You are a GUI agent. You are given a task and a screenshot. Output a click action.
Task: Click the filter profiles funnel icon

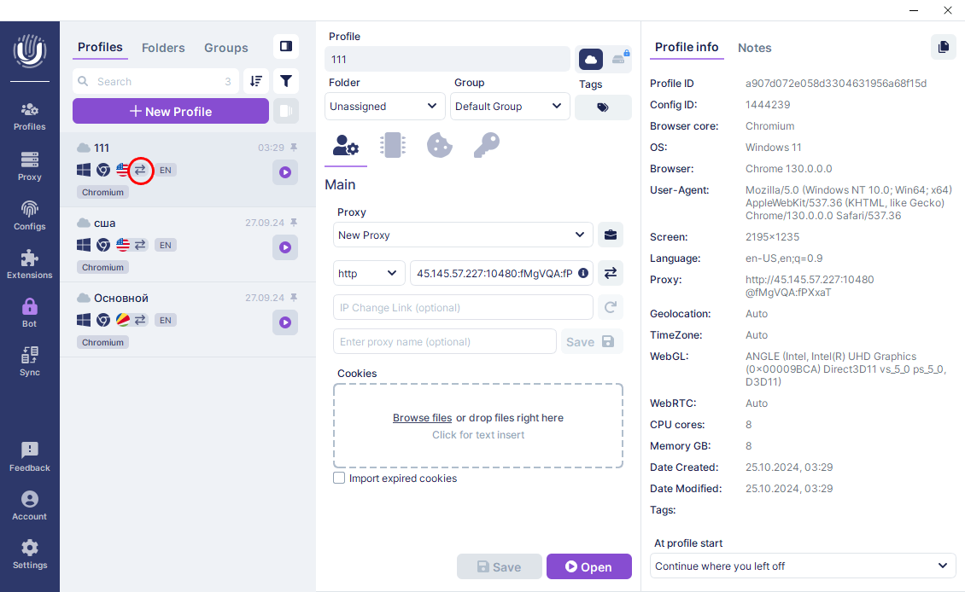point(286,81)
